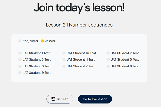The width and height of the screenshot is (161, 107).
Task: Click the Not joined legend label
Action: (30, 41)
